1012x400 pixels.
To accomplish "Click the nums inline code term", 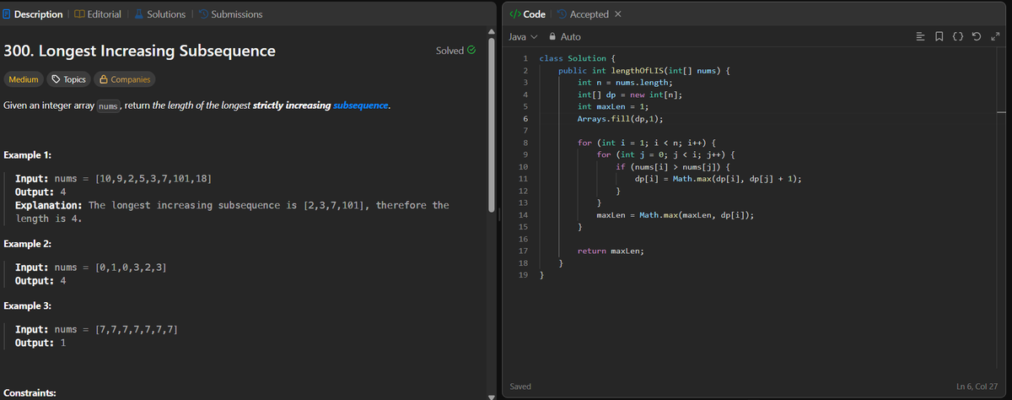I will pos(107,106).
